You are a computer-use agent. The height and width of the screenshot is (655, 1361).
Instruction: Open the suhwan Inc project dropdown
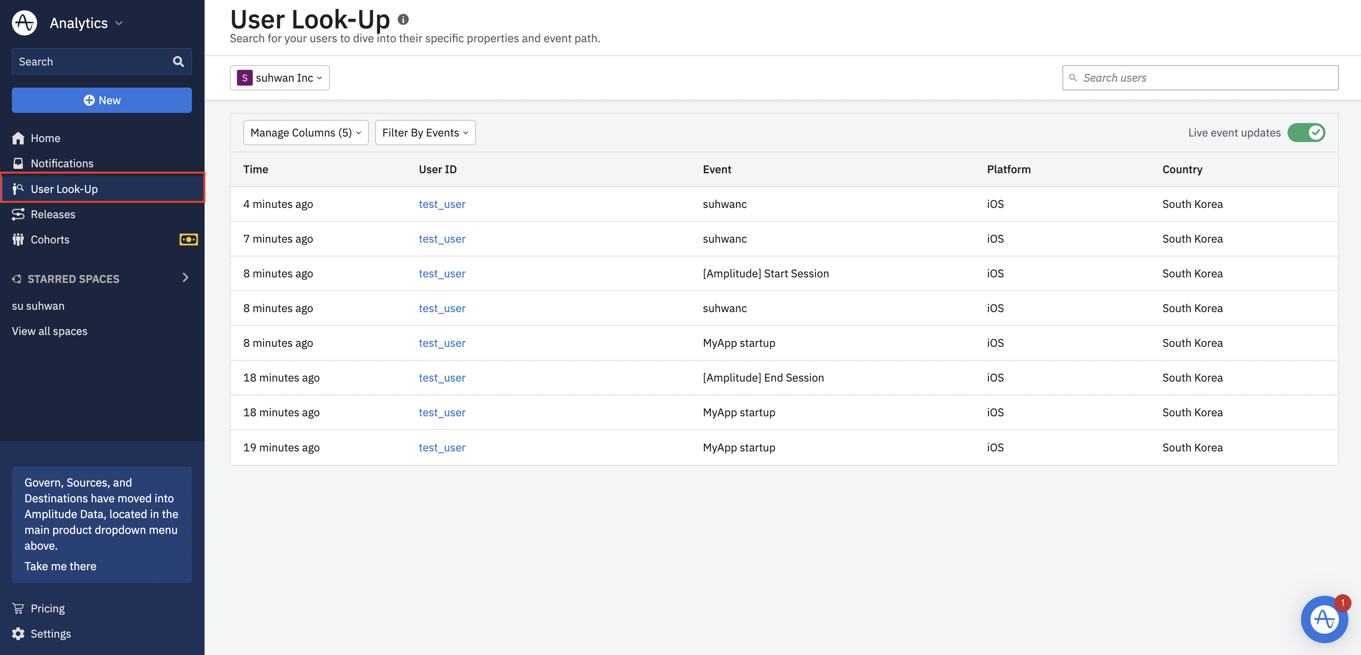(x=280, y=78)
